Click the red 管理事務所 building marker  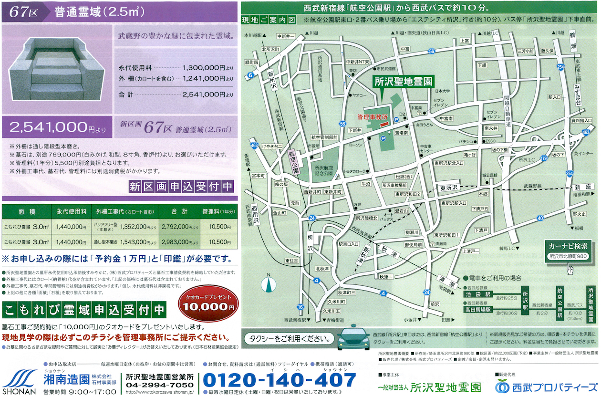[x=384, y=124]
